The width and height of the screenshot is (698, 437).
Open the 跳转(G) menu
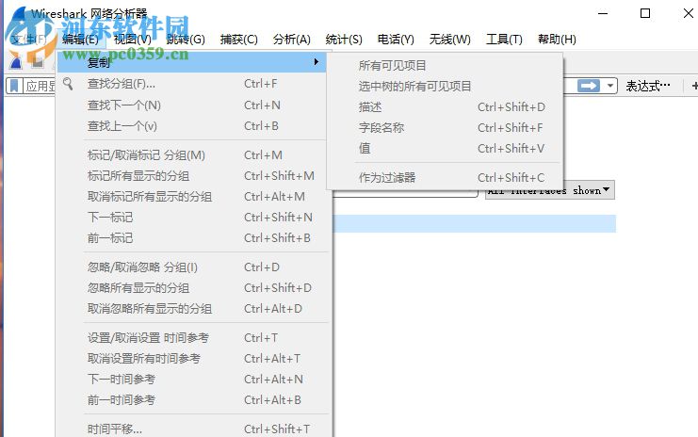click(x=186, y=40)
